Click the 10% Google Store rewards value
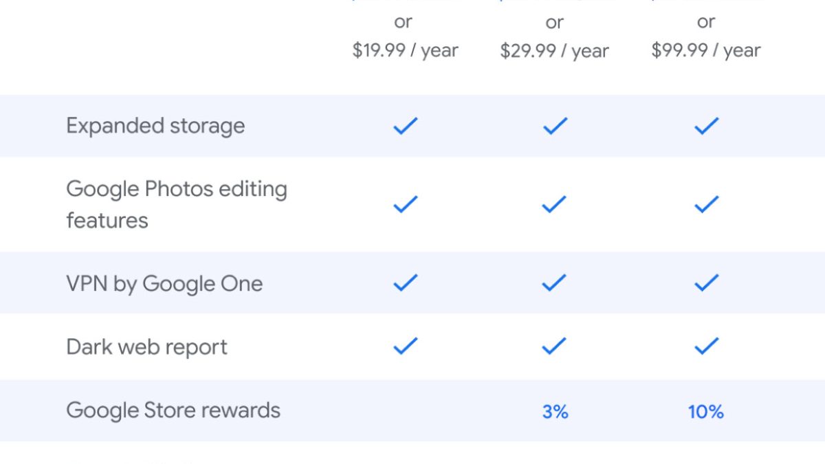 [706, 412]
